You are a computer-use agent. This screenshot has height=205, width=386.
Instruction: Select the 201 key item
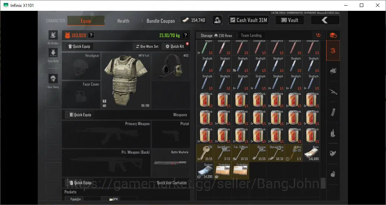205,153
